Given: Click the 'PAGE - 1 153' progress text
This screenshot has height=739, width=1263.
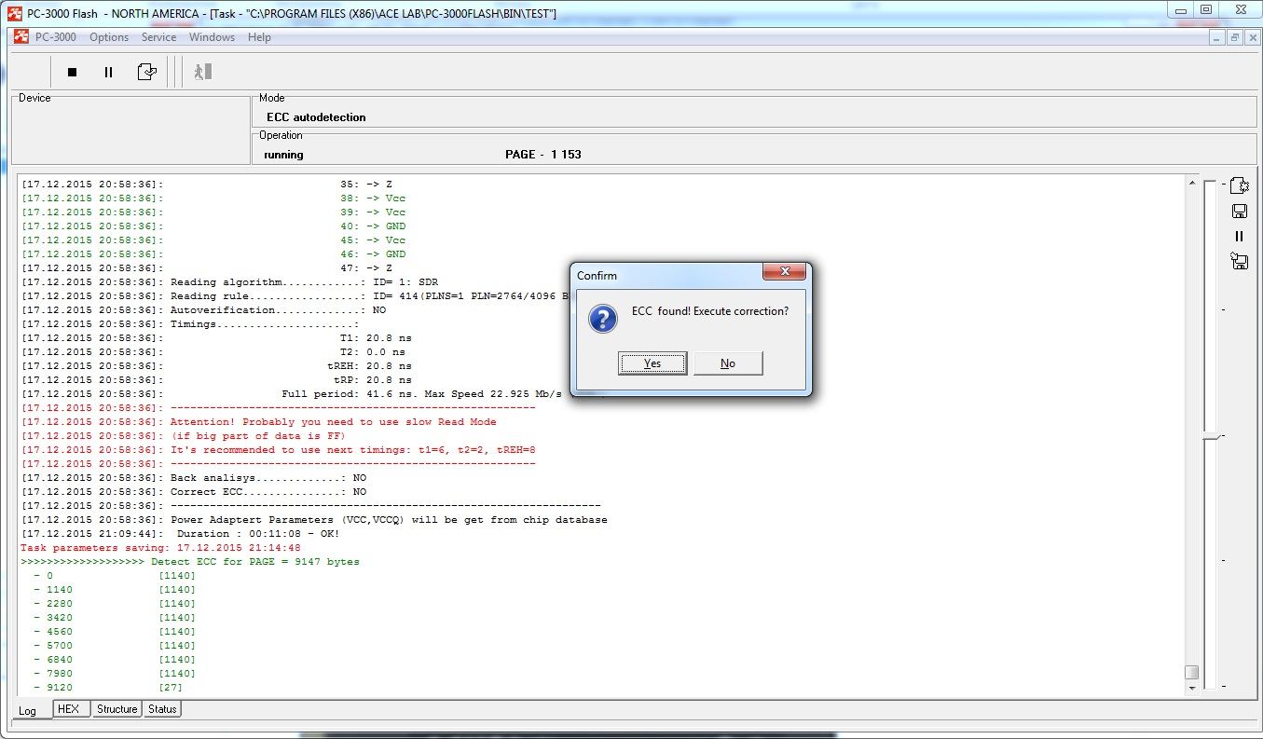Looking at the screenshot, I should pyautogui.click(x=542, y=155).
